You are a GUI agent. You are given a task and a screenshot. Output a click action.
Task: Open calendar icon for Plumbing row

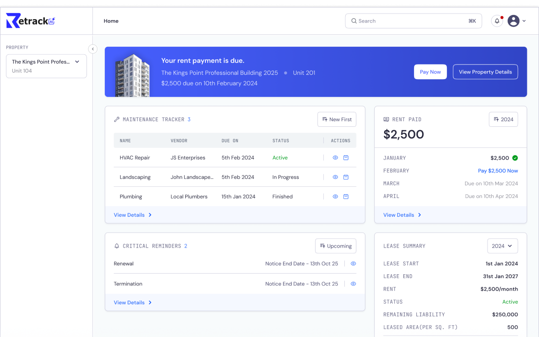point(346,197)
